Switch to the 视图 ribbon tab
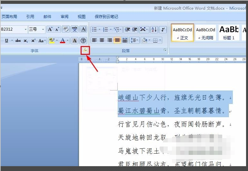 (82, 16)
